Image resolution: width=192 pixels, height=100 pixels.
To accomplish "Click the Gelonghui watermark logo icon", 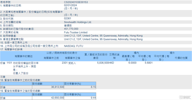I will click(x=181, y=97).
